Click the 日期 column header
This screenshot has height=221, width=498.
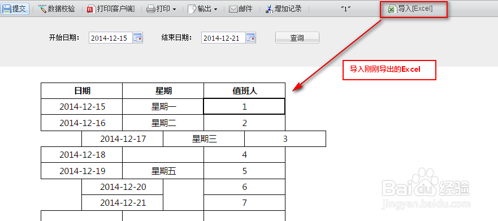point(81,91)
